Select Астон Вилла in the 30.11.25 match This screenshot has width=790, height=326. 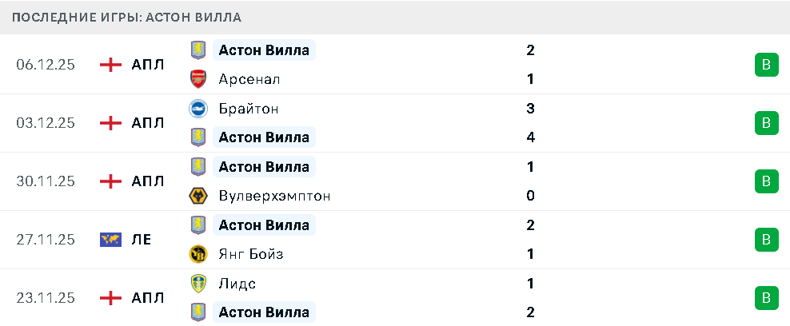tap(264, 167)
